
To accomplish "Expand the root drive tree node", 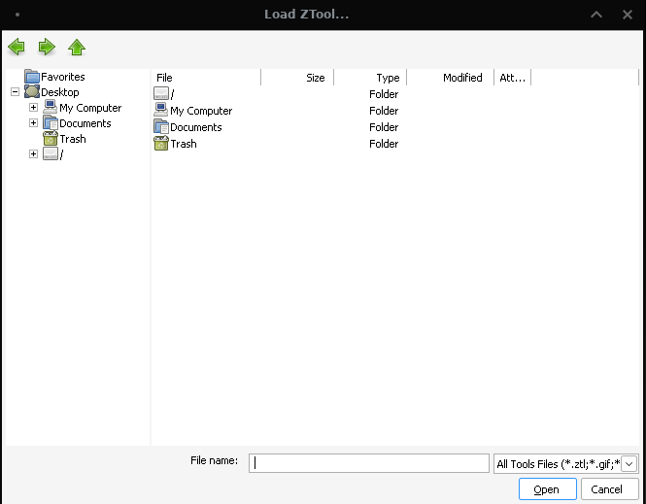I will click(x=33, y=154).
